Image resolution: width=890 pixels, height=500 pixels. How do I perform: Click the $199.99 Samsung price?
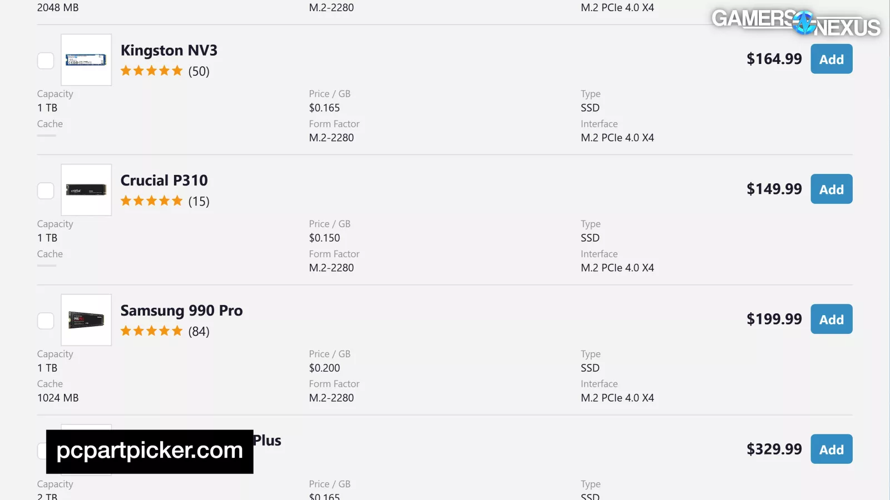(x=774, y=319)
